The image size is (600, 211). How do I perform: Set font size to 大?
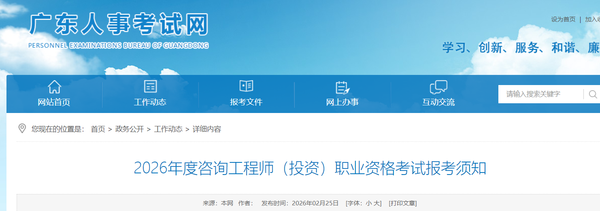click(378, 203)
